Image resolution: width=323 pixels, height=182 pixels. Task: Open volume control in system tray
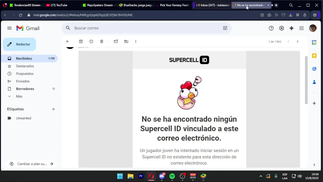(x=300, y=176)
